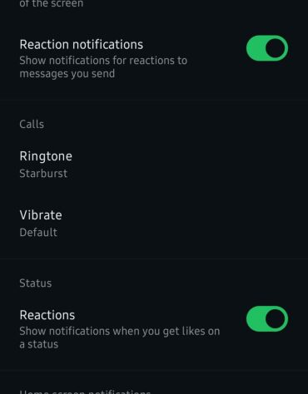Select the Status Reactions title
This screenshot has width=308, height=394.
[x=47, y=315]
